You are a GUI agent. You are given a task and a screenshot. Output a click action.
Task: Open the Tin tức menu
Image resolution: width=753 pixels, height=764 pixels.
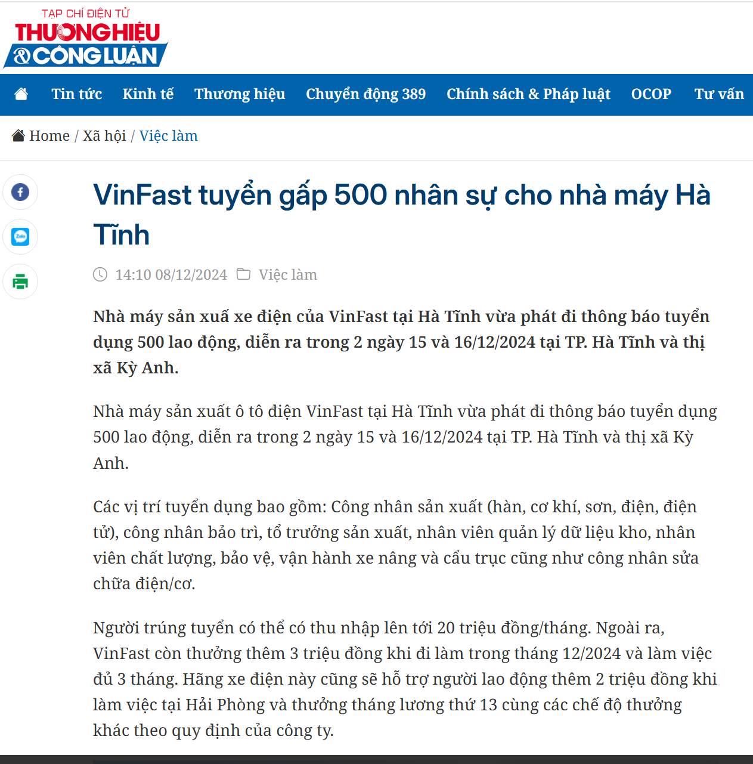click(x=76, y=94)
